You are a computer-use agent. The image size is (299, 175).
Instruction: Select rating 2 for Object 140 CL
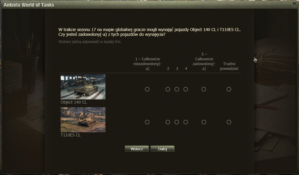point(168,89)
